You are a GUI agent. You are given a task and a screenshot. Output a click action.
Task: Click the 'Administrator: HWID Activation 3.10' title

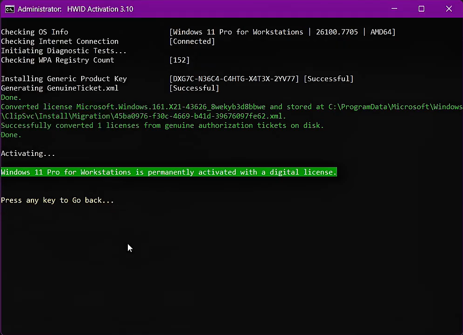click(x=75, y=9)
